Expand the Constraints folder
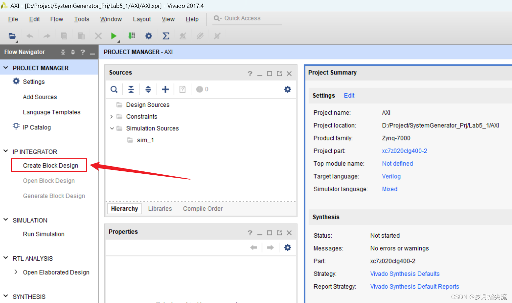Viewport: 512px width, 303px height. [x=112, y=117]
